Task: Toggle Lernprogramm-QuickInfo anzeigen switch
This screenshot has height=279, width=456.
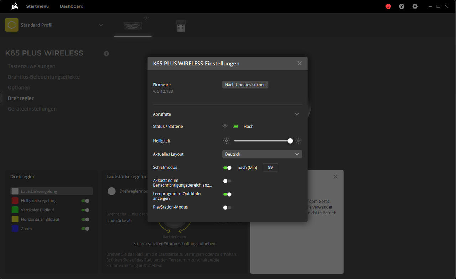Action: pos(227,194)
